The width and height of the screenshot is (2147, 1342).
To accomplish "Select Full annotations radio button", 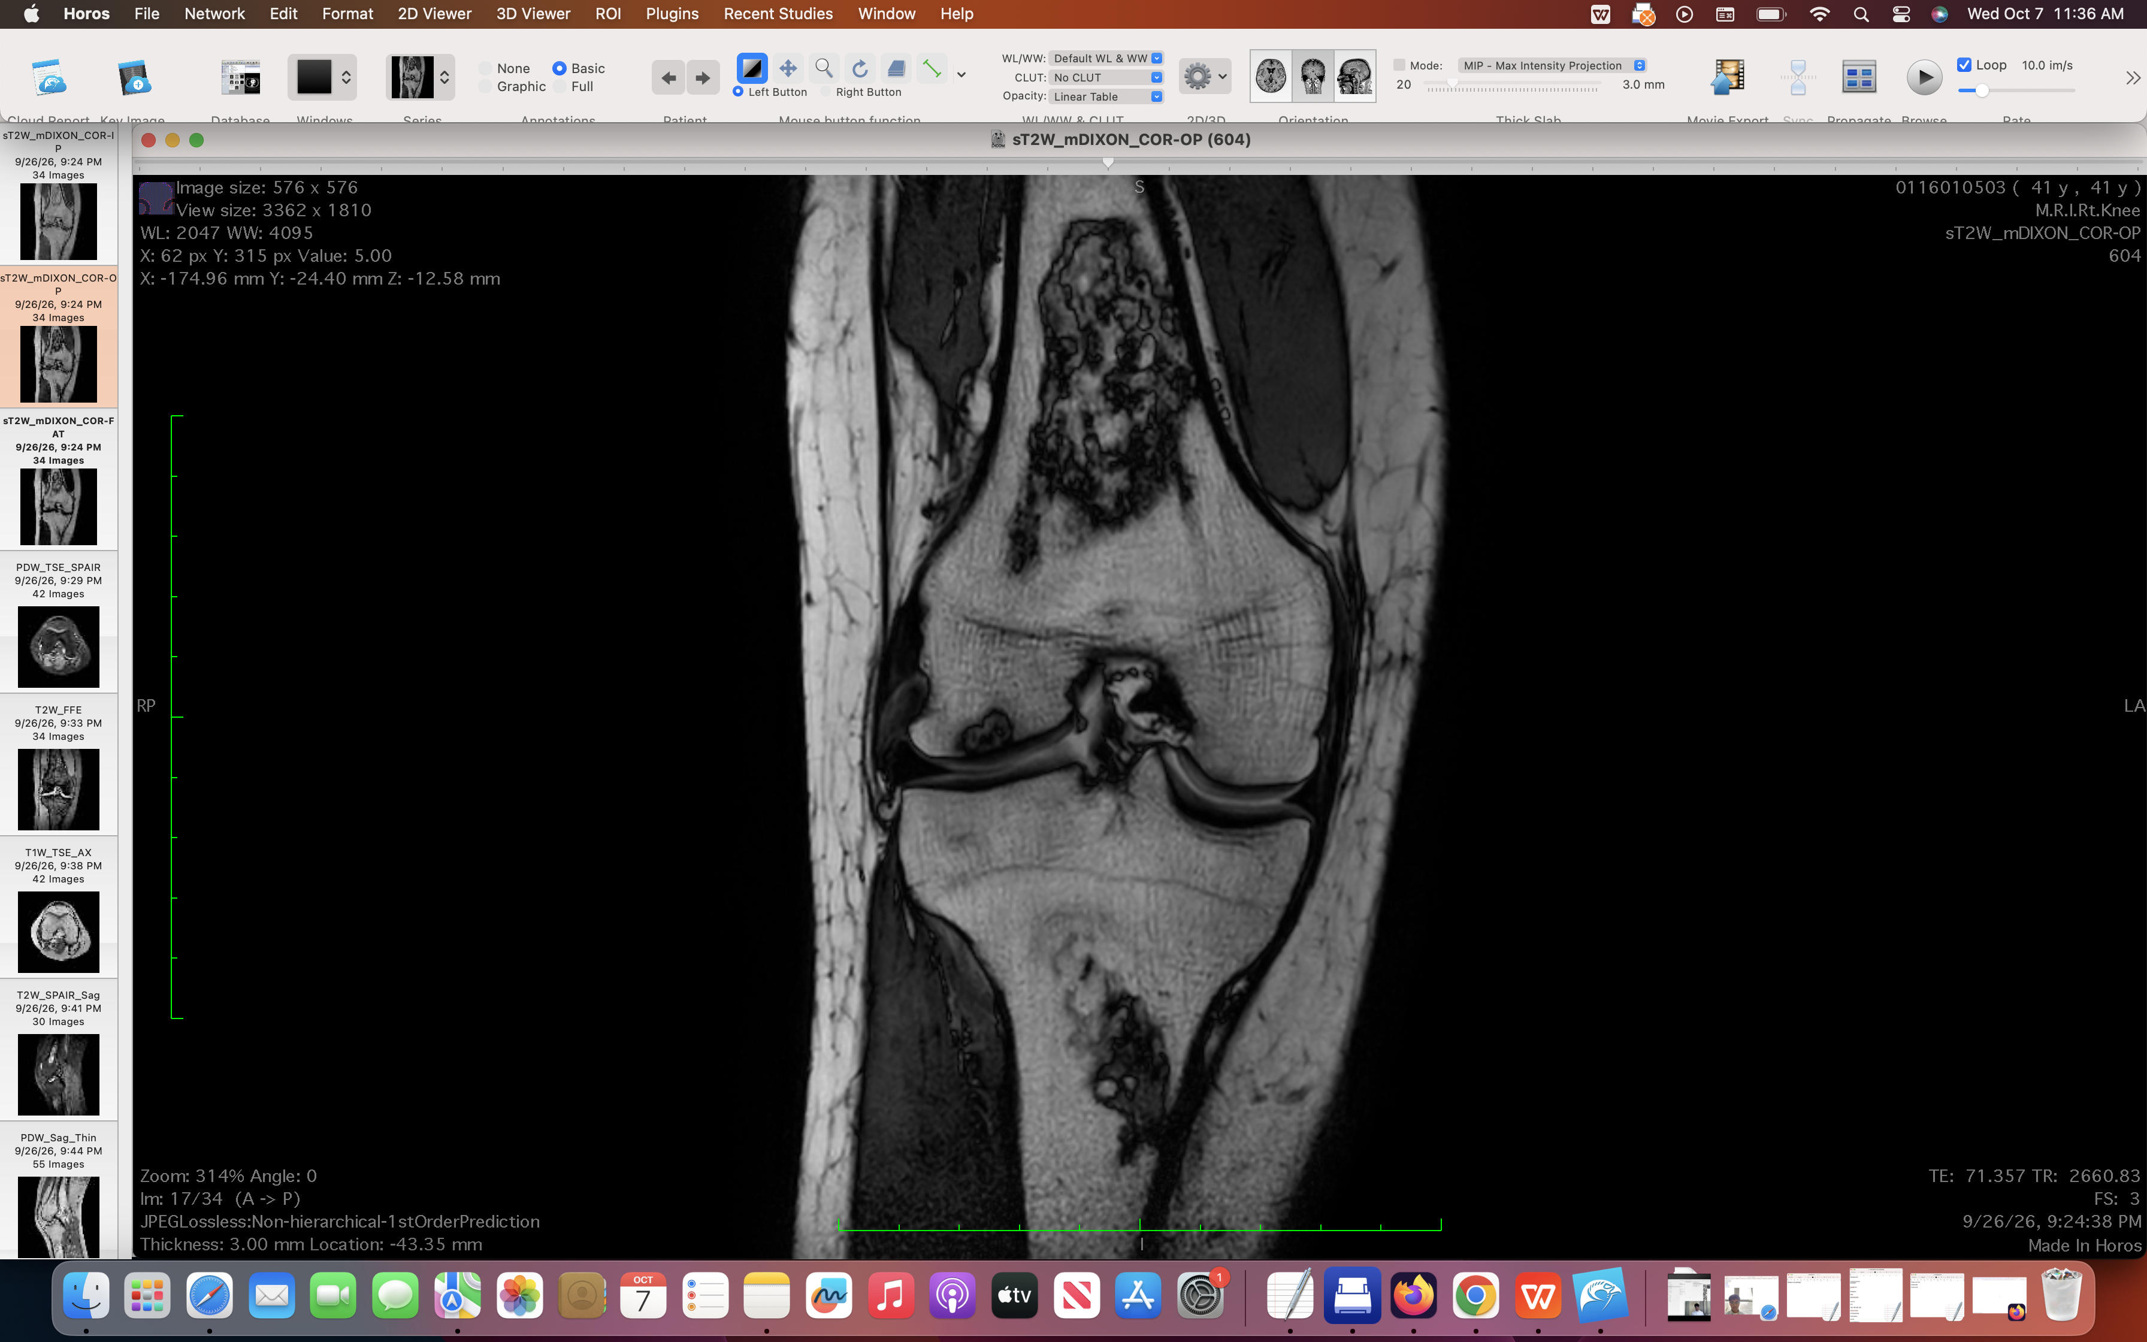I will pos(560,86).
